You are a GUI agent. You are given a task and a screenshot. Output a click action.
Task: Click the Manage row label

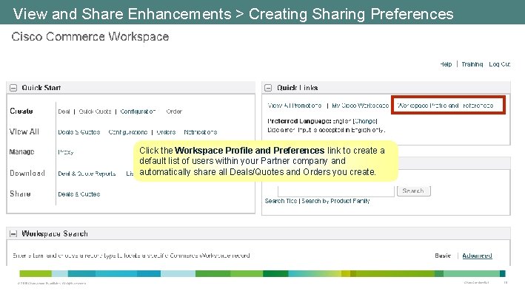(21, 152)
